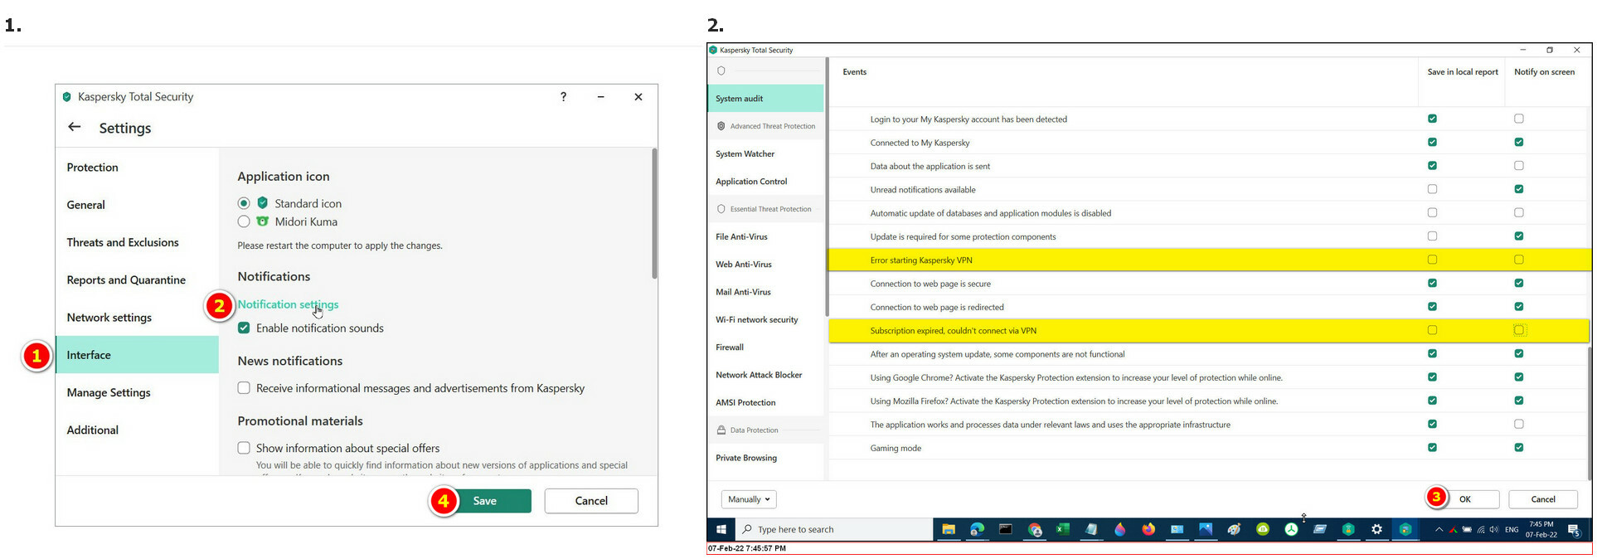Open the Command Prompt taskbar icon
This screenshot has width=1597, height=559.
(x=1005, y=529)
